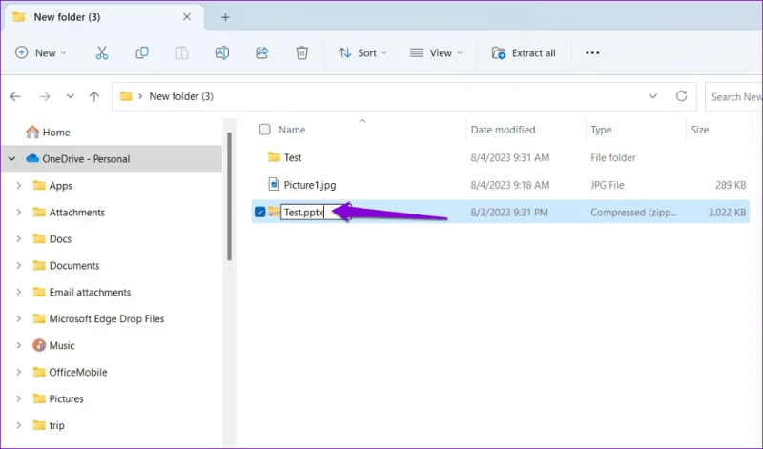Screen dimensions: 763x449
Task: Select the New folder (3) tab
Action: tap(104, 17)
